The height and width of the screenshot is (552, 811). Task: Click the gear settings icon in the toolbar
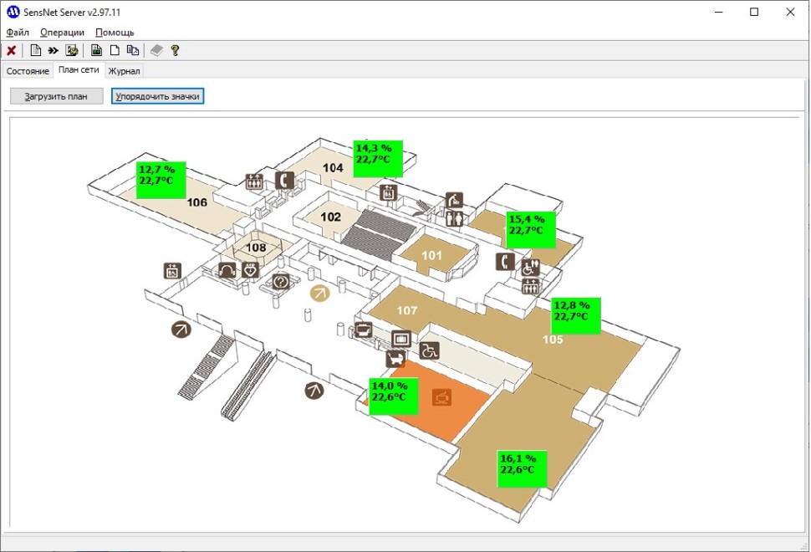(72, 50)
